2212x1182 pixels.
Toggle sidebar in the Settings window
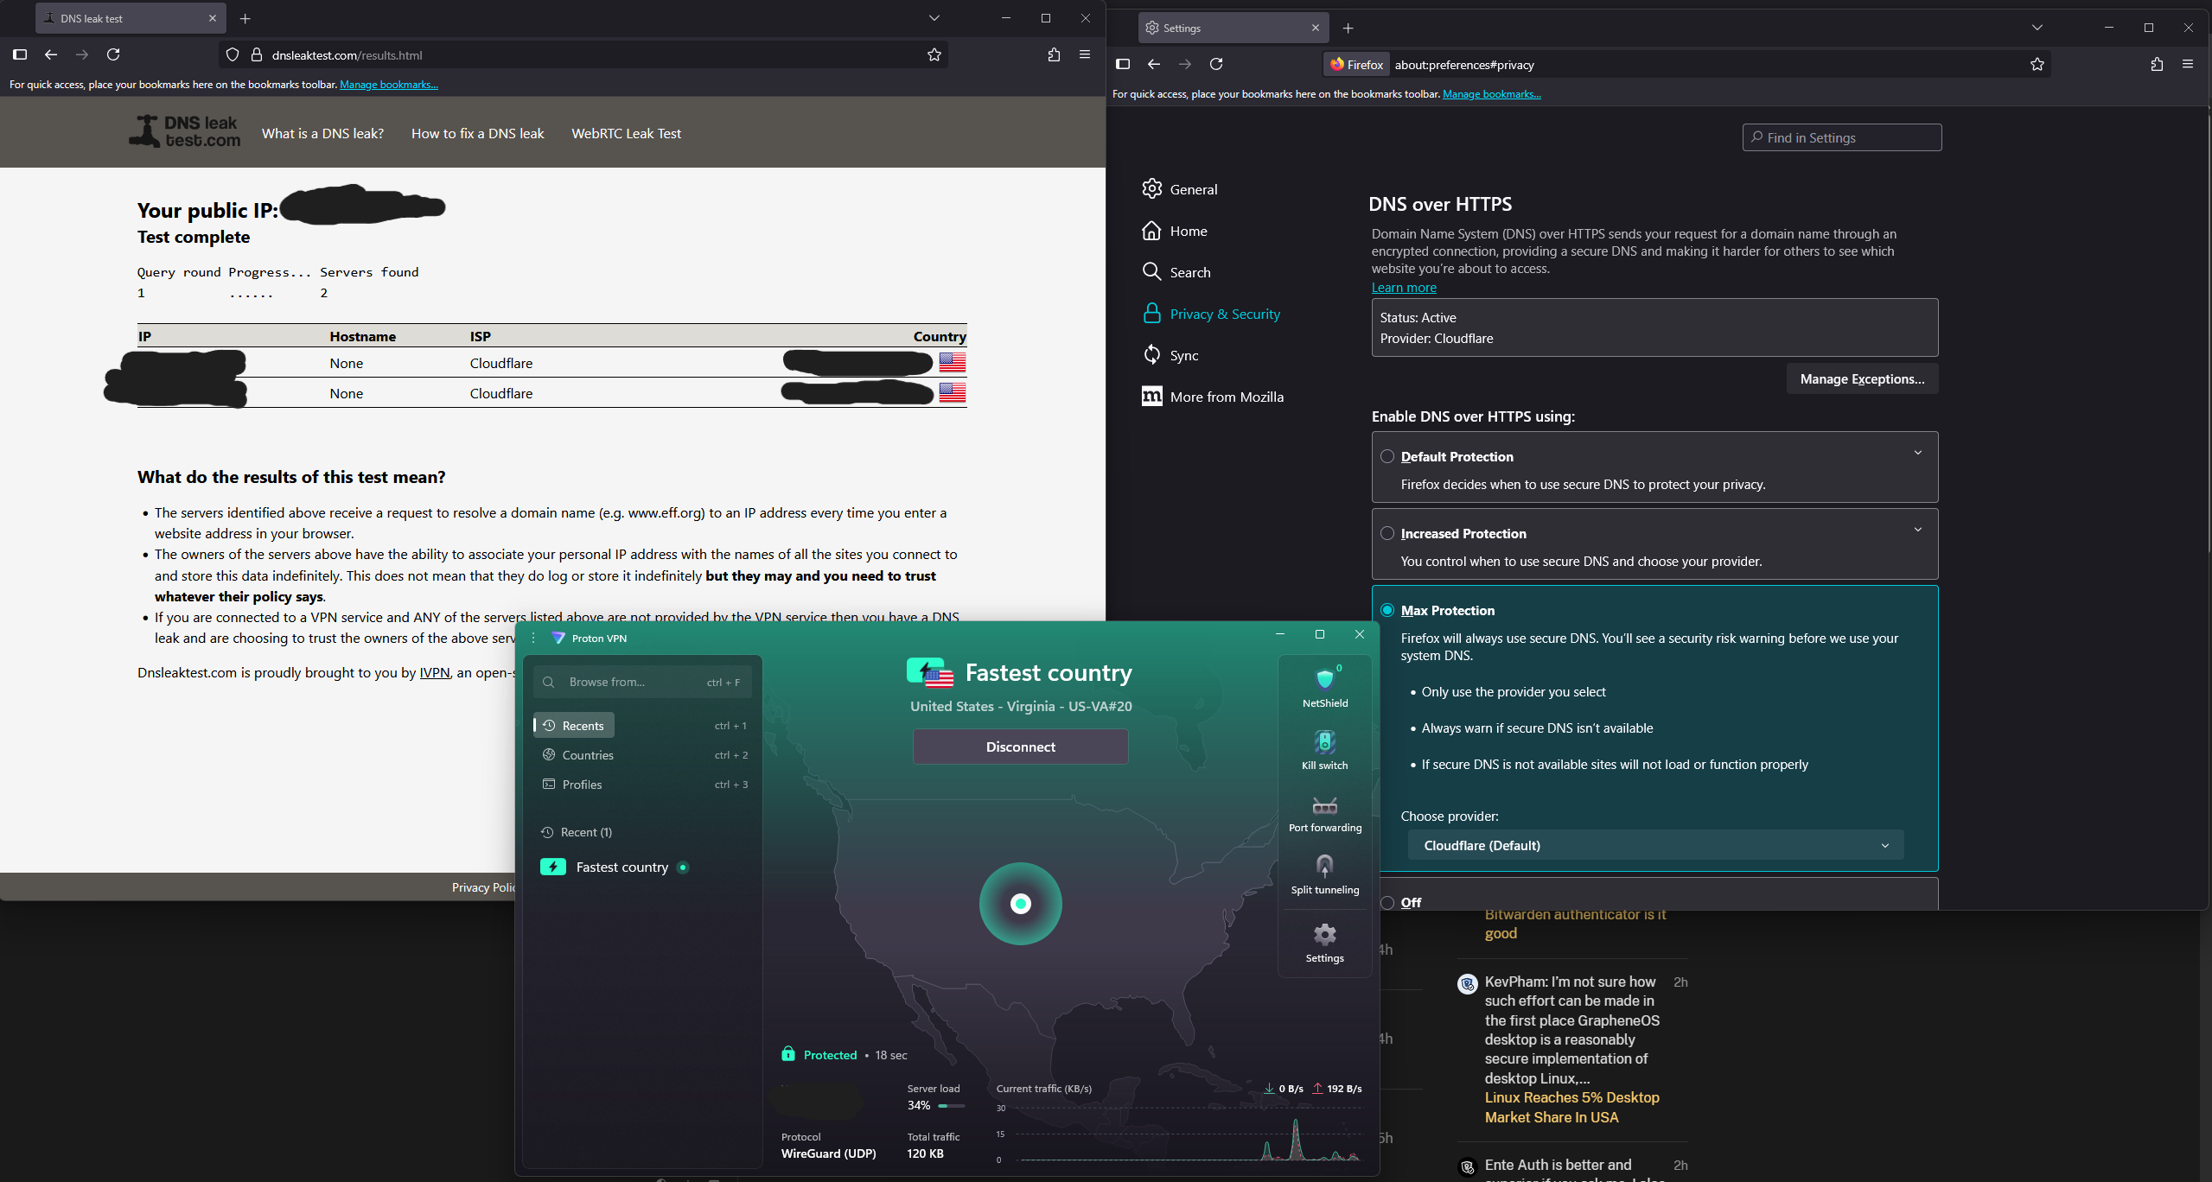pyautogui.click(x=1123, y=64)
